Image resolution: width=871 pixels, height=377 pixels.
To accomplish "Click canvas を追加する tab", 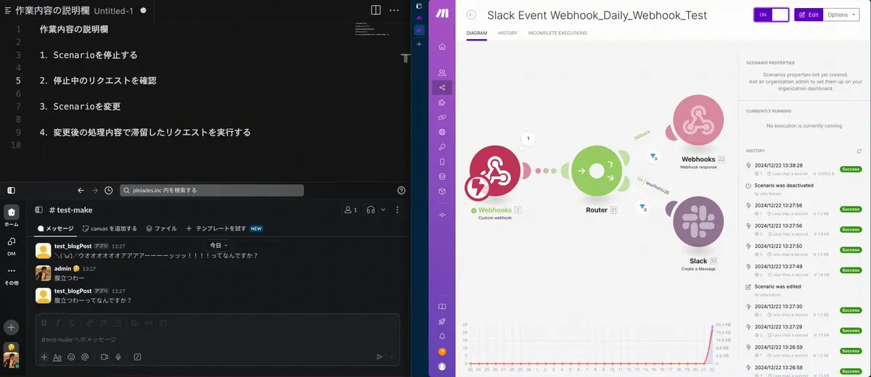I will pos(110,228).
